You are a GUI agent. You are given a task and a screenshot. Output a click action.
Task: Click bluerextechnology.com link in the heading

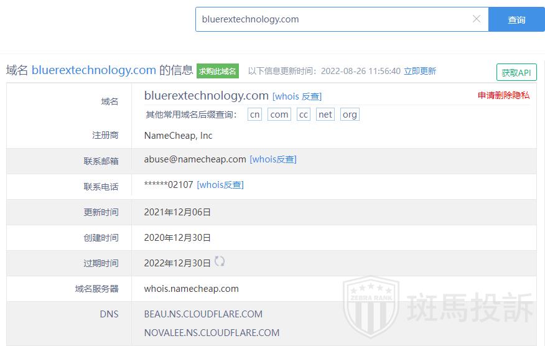(93, 70)
